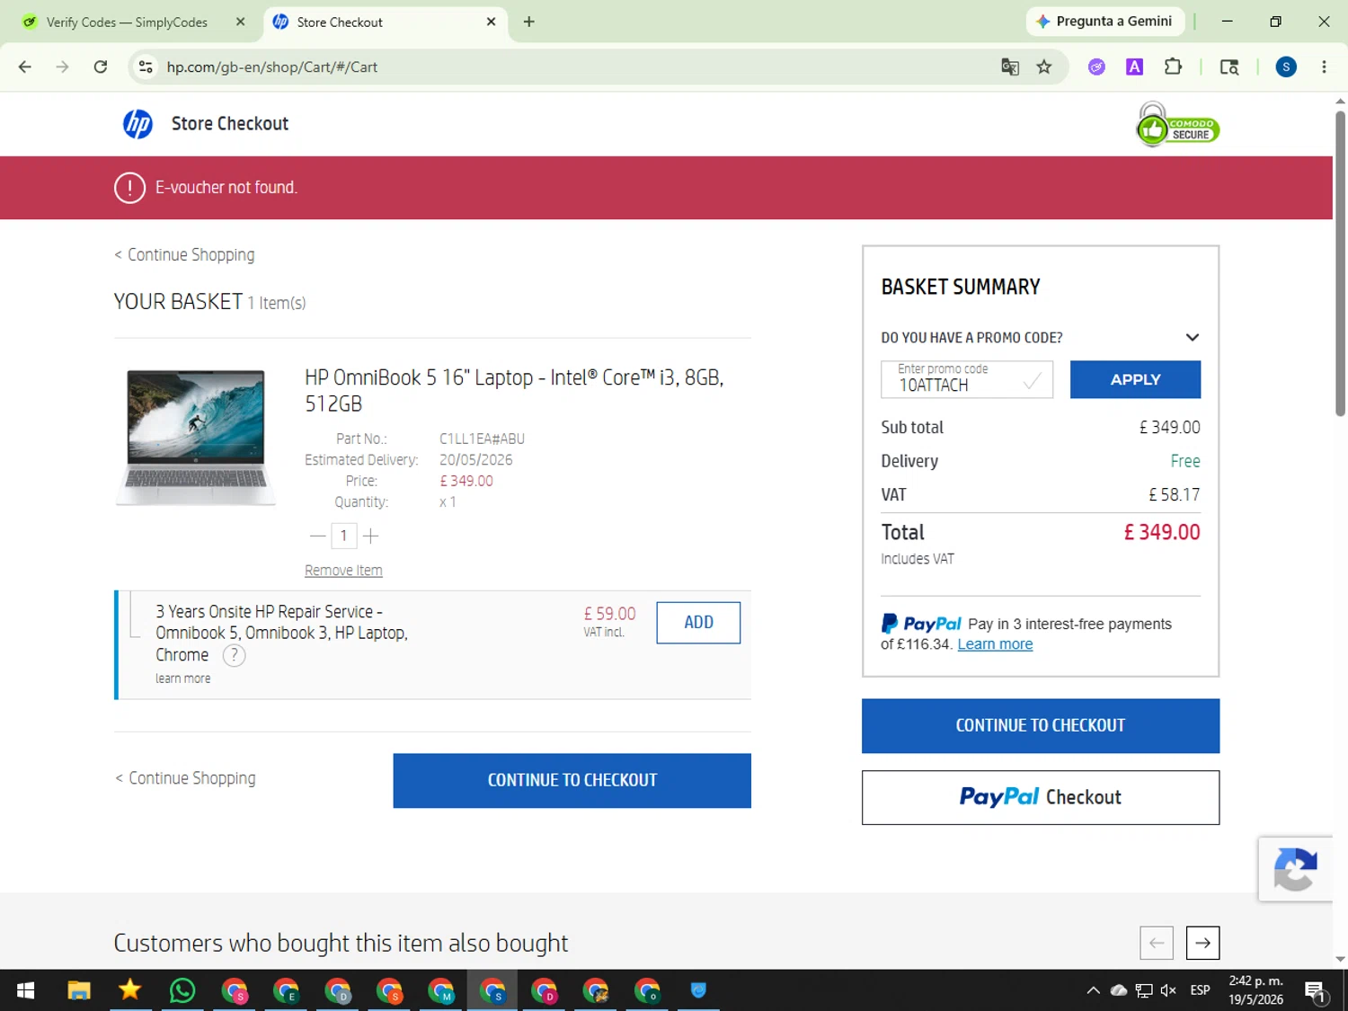The width and height of the screenshot is (1348, 1011).
Task: Show hidden tray icons arrow
Action: 1093,990
